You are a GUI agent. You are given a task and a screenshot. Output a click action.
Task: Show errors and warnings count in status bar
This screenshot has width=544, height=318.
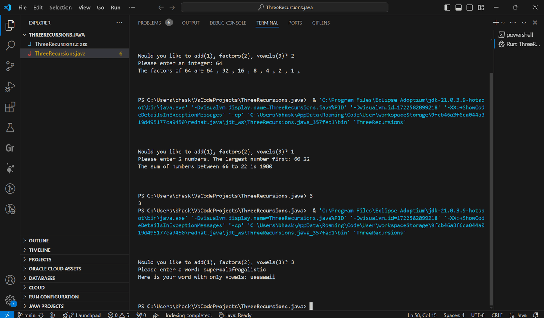tap(119, 315)
